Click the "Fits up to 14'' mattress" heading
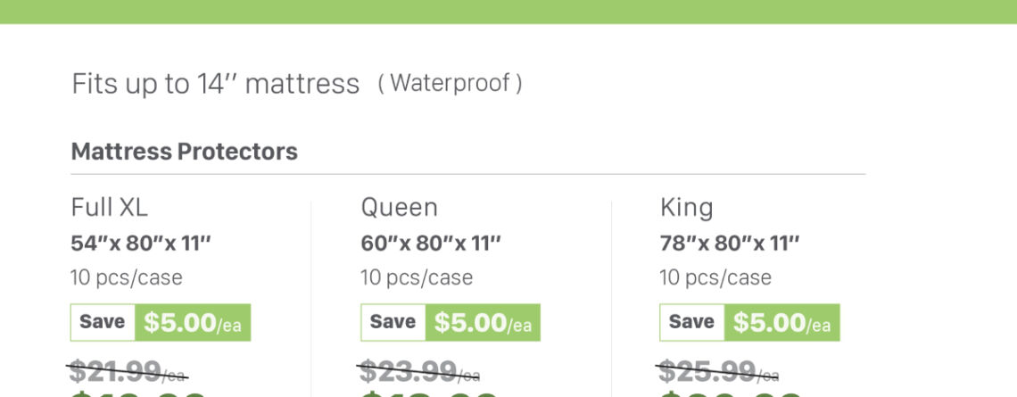 215,84
